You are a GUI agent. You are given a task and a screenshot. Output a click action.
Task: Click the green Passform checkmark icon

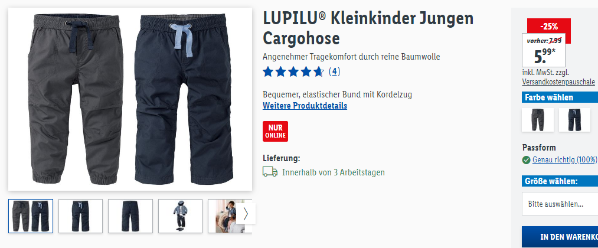[527, 160]
